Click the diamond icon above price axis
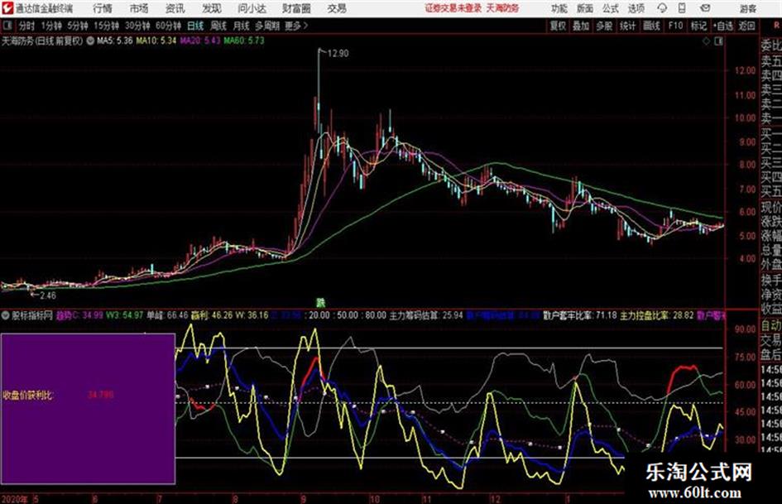Image resolution: width=782 pixels, height=504 pixels. (x=706, y=41)
